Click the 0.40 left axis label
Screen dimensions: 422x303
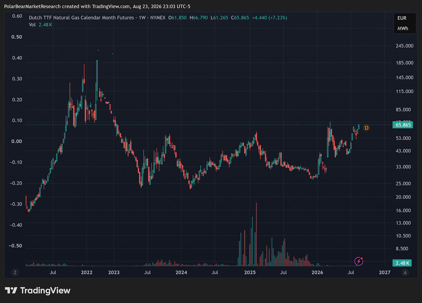tap(17, 58)
